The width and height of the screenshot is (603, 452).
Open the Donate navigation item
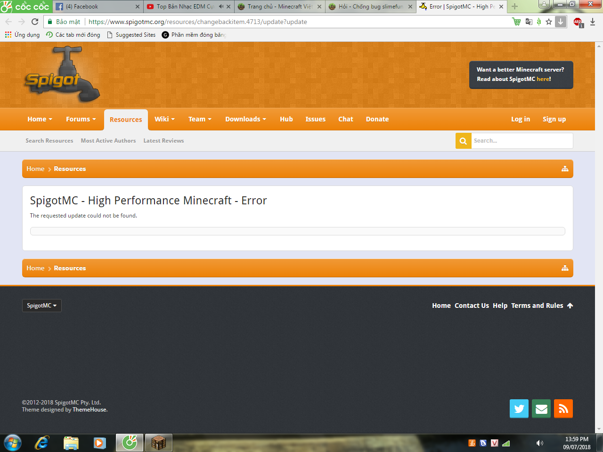[x=377, y=119]
